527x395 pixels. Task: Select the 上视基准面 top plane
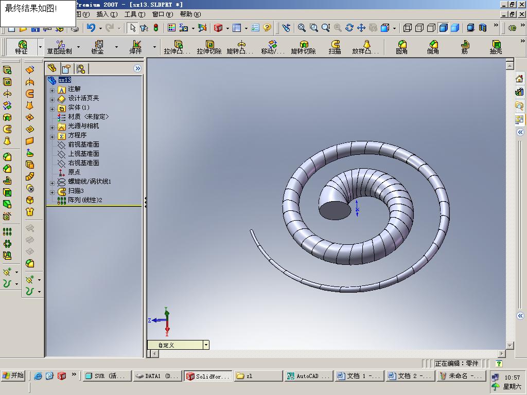(x=84, y=153)
